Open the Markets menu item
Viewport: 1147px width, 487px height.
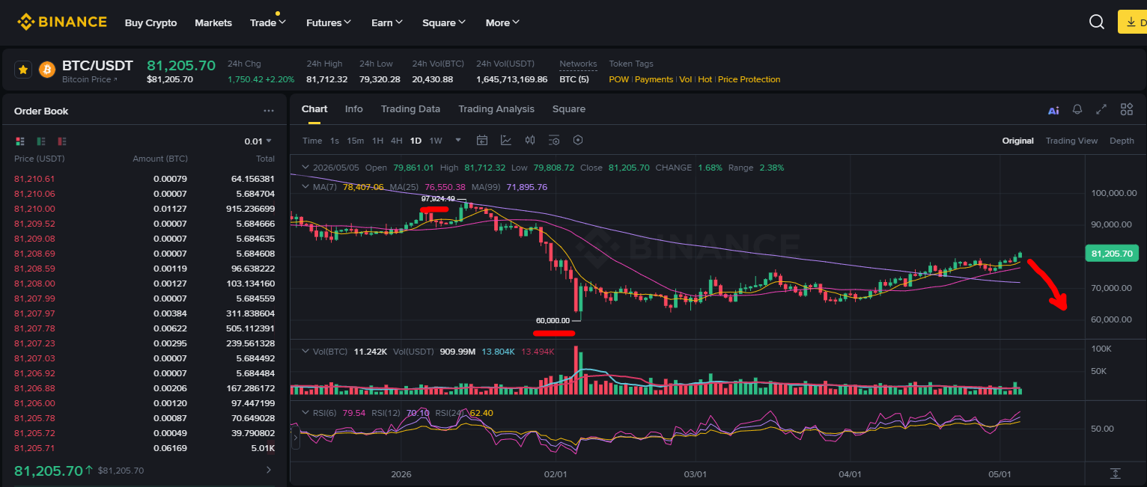coord(213,22)
